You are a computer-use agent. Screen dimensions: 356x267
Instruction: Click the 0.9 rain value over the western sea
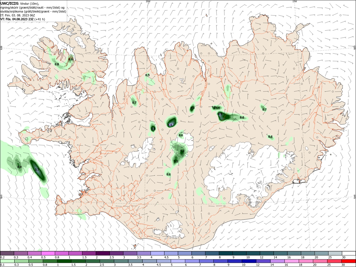(x=19, y=167)
